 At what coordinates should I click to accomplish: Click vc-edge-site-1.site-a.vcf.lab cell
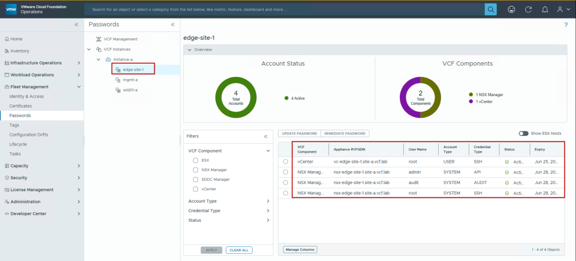362,162
